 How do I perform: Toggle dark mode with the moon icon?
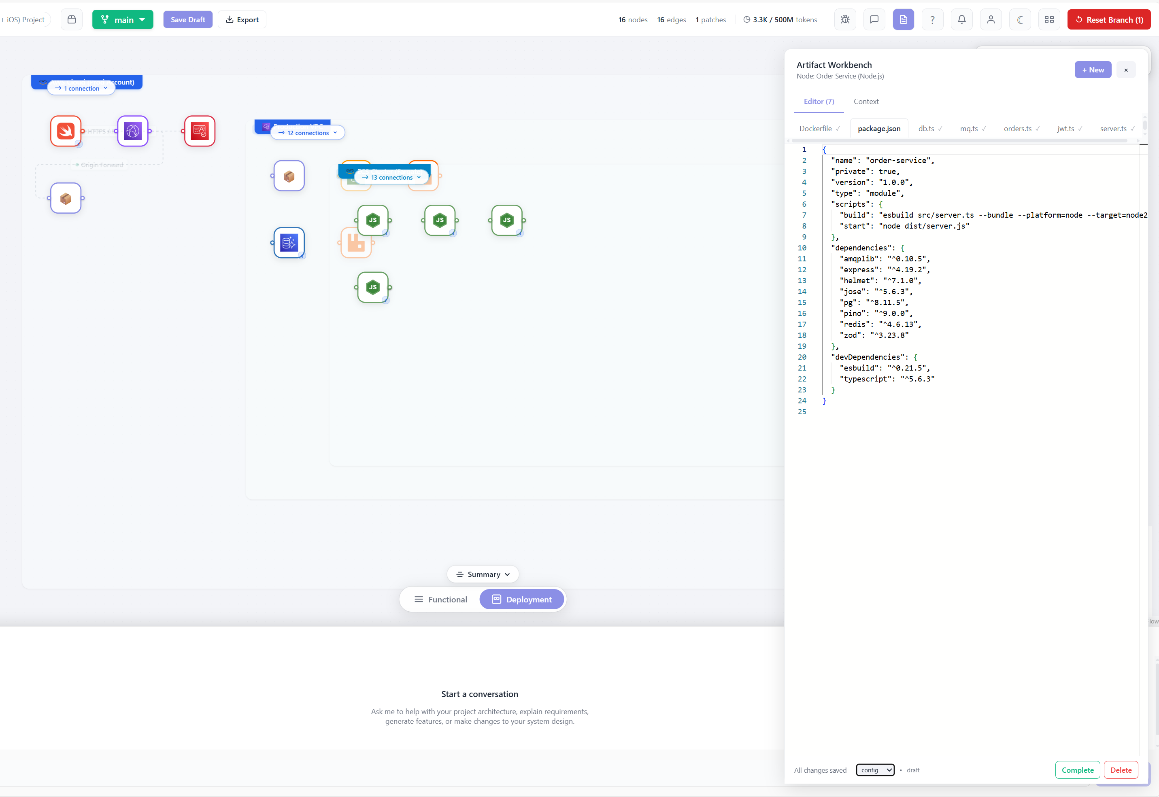(x=1020, y=19)
